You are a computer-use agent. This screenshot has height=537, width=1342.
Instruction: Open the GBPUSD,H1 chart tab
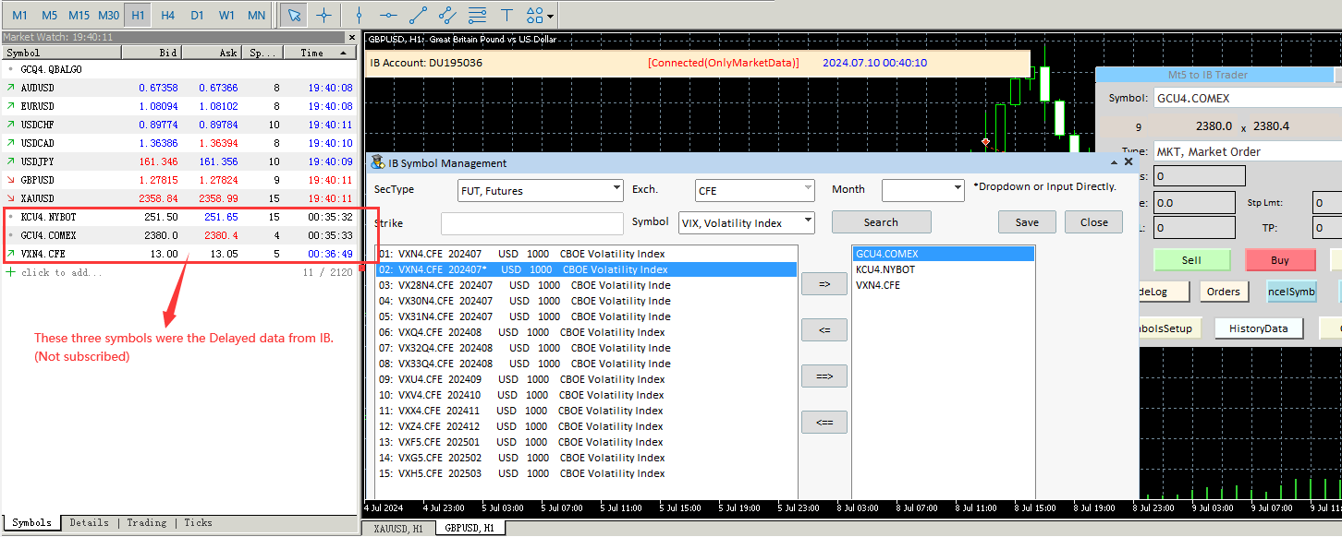tap(469, 528)
